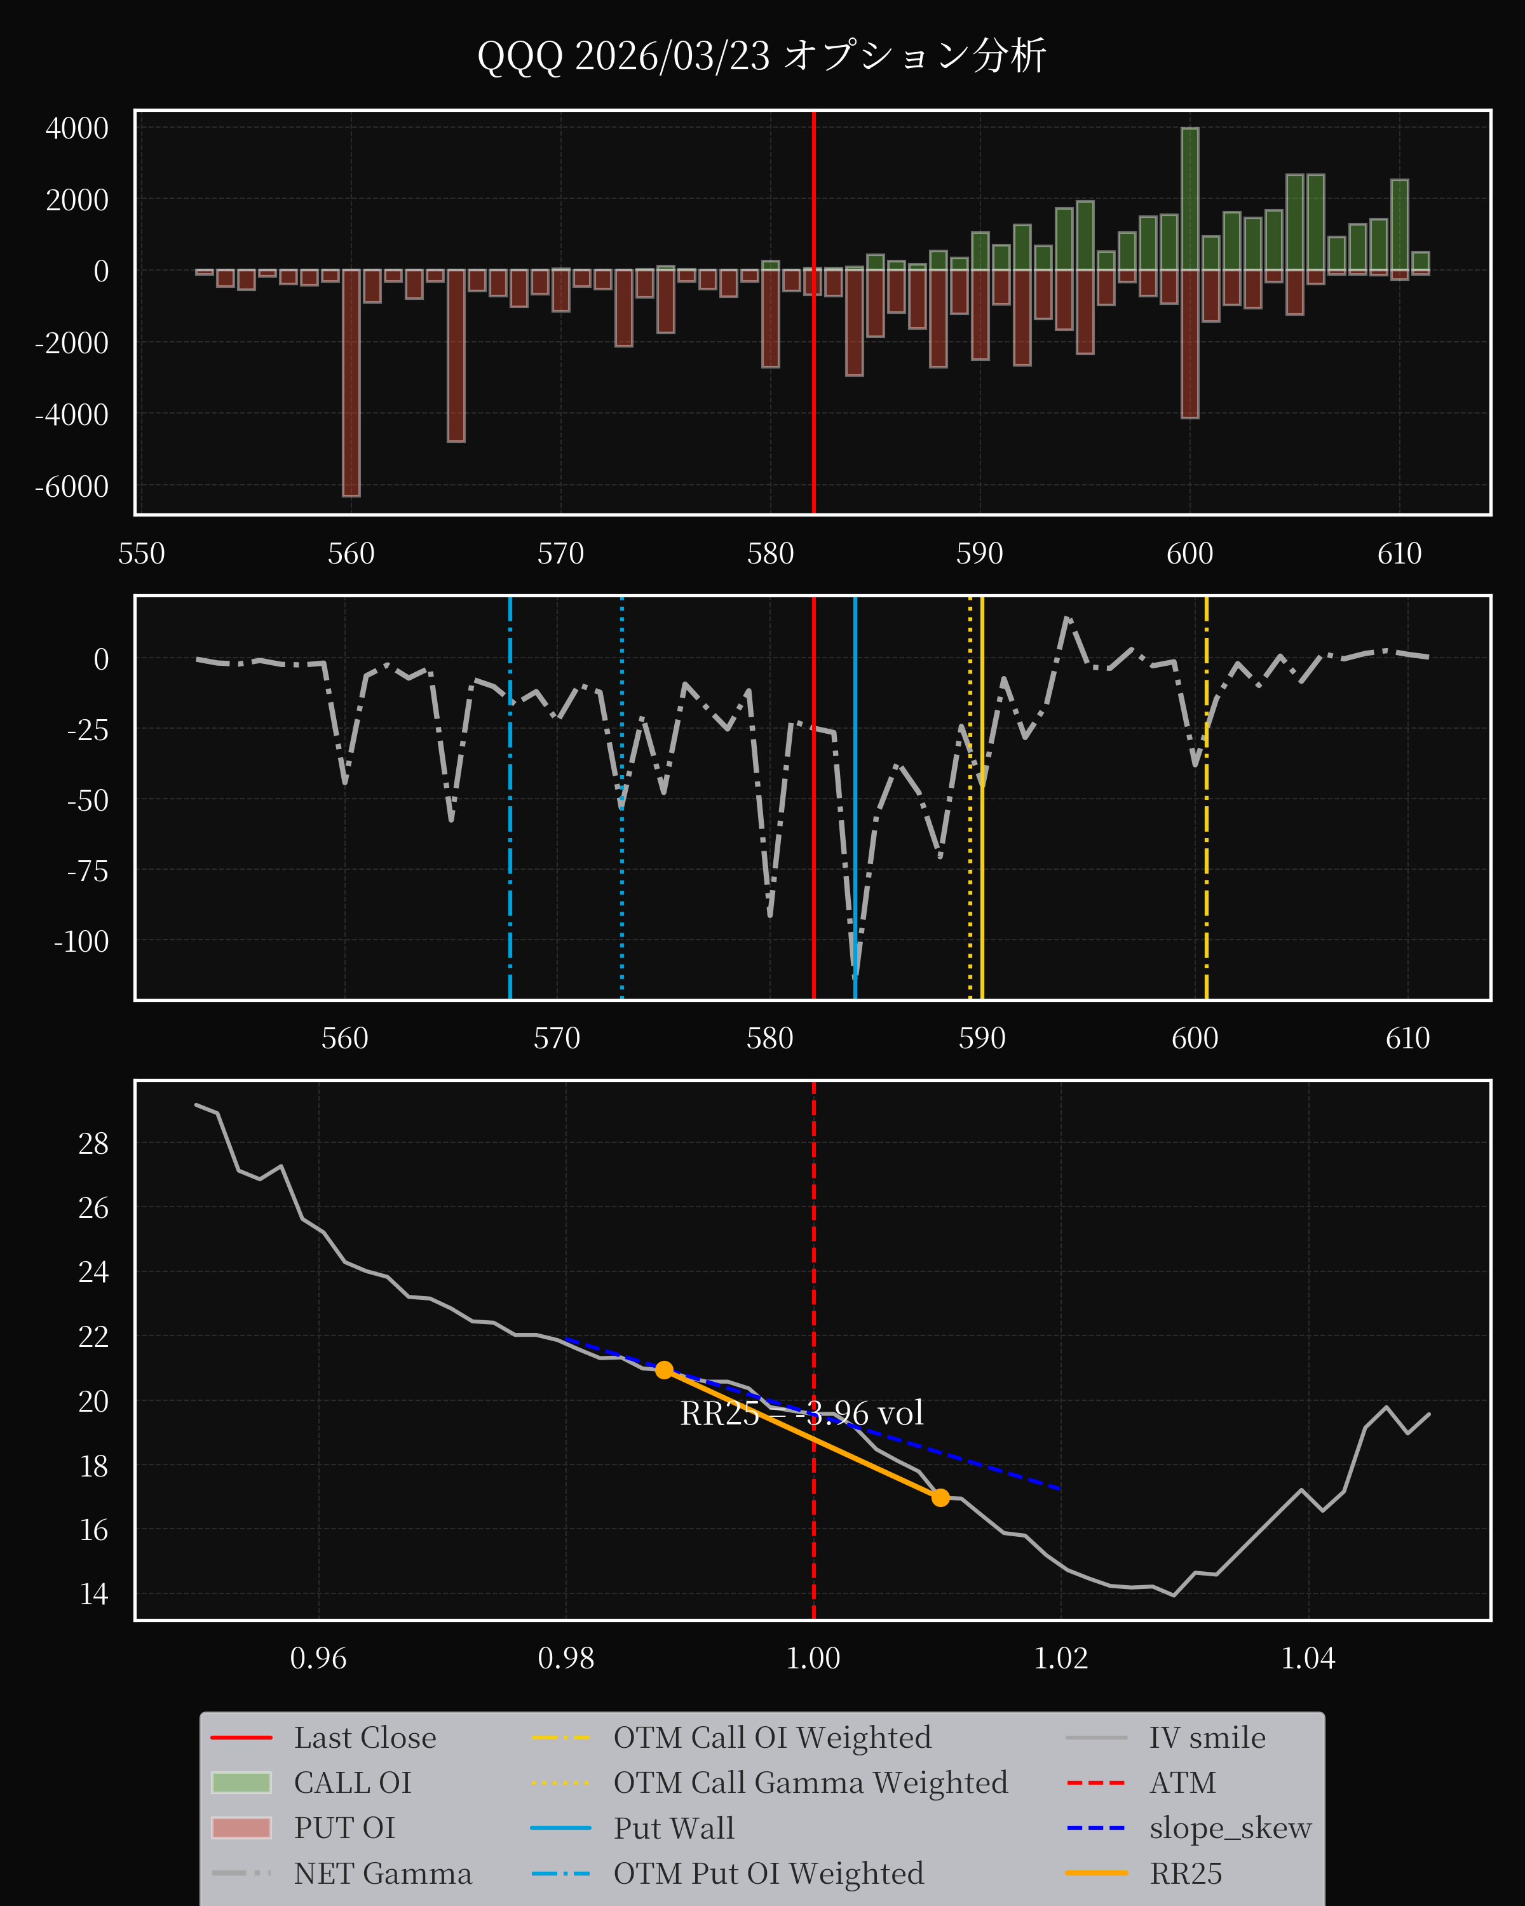Click the y-axis label '-75' of gamma chart

coord(88,871)
